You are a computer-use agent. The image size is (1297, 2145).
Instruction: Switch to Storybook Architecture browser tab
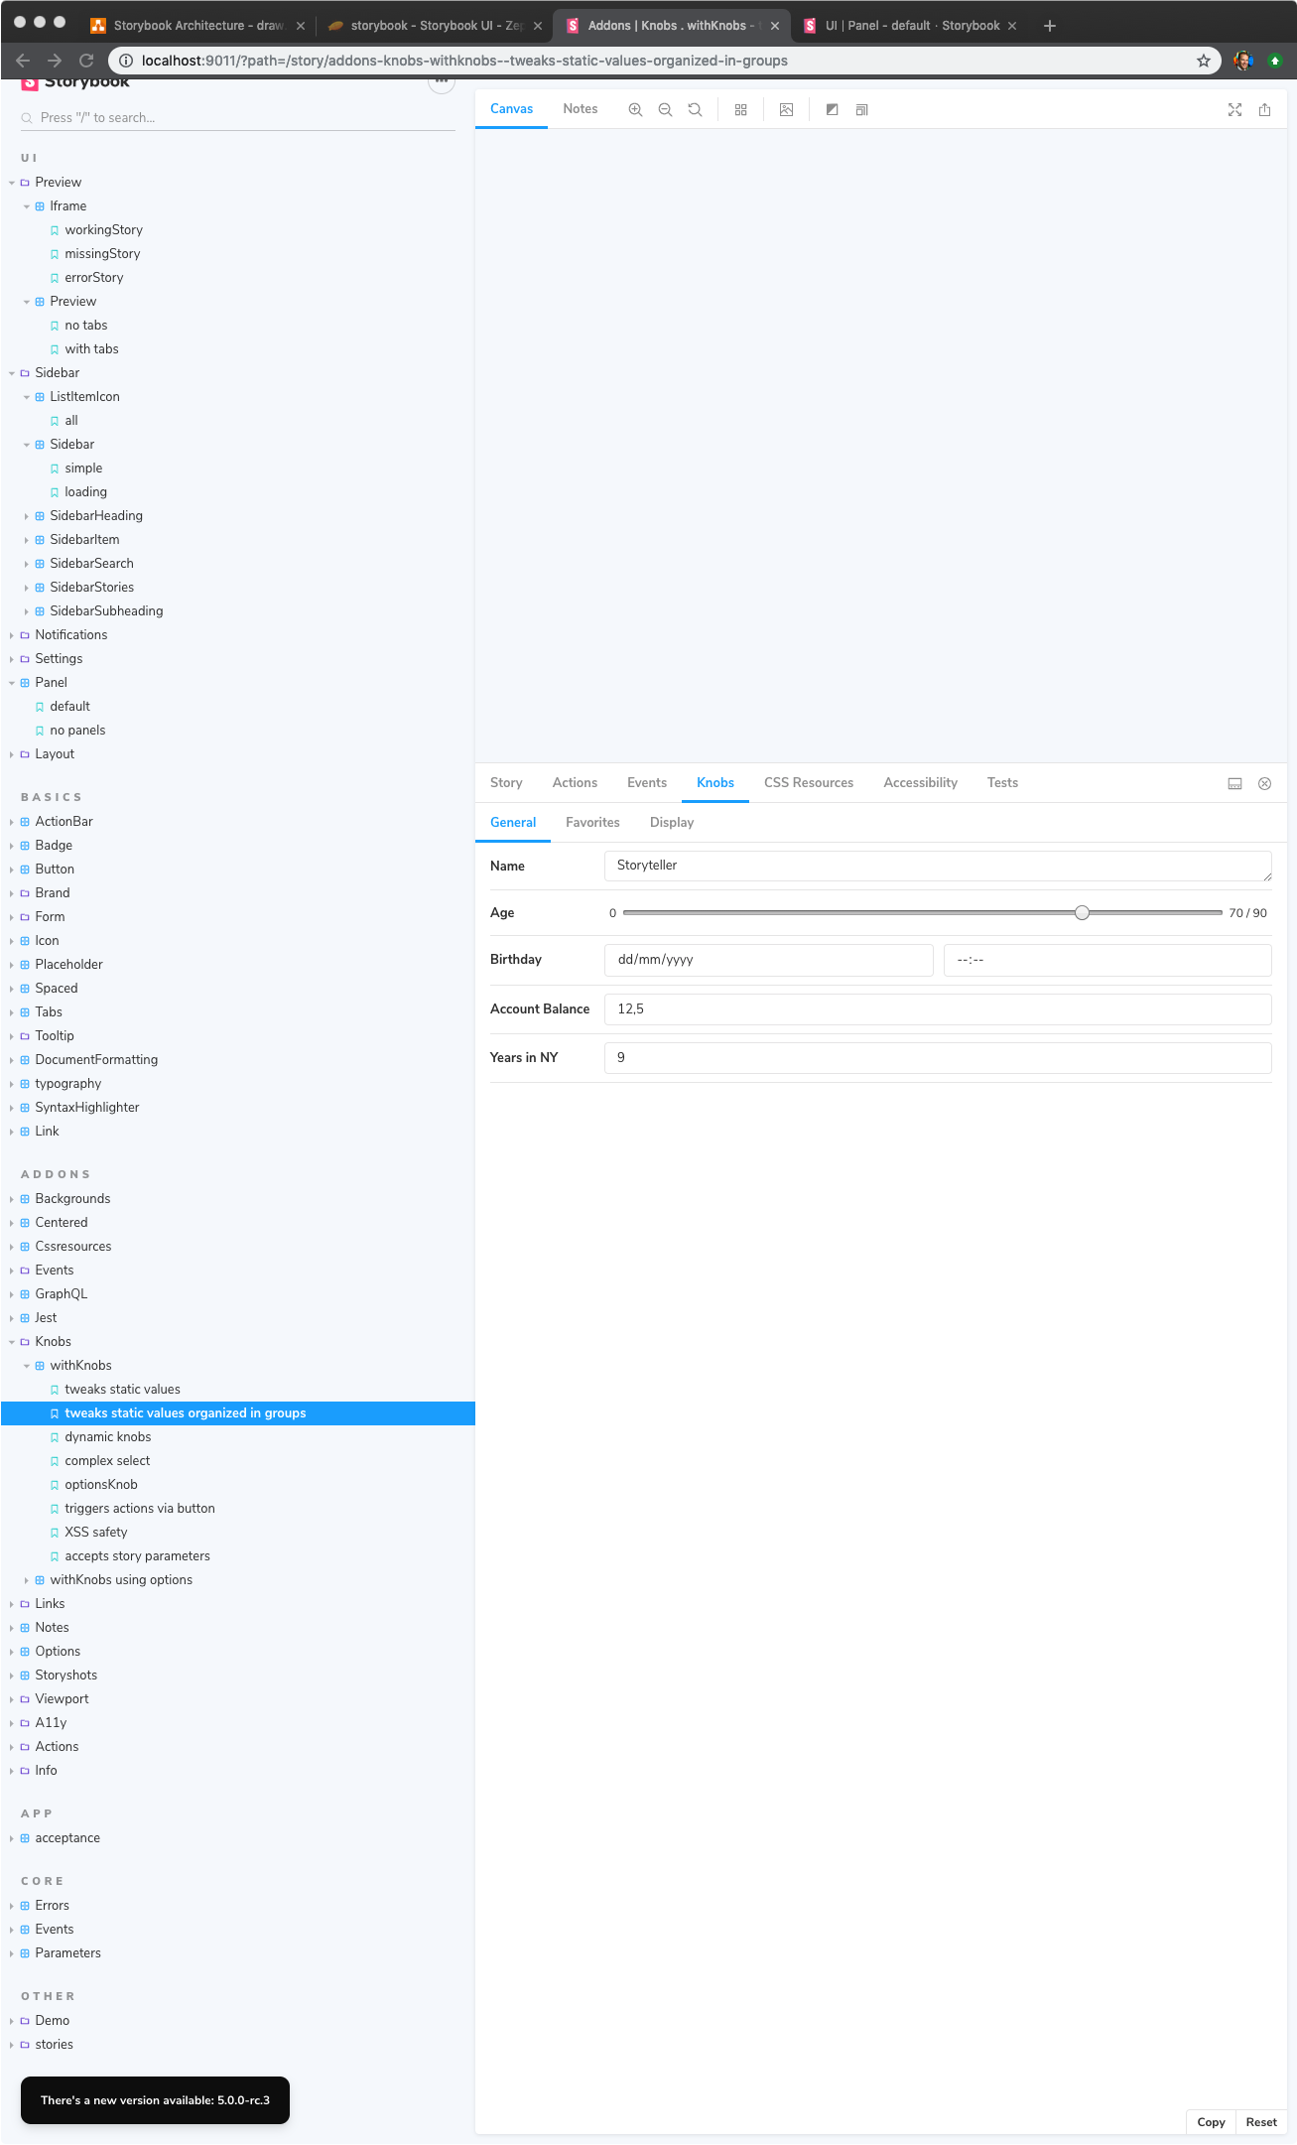point(196,26)
